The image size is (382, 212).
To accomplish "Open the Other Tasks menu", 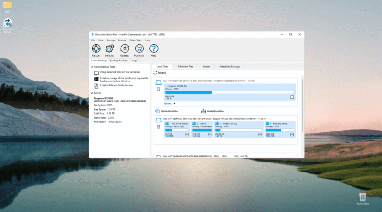I will click(x=136, y=40).
